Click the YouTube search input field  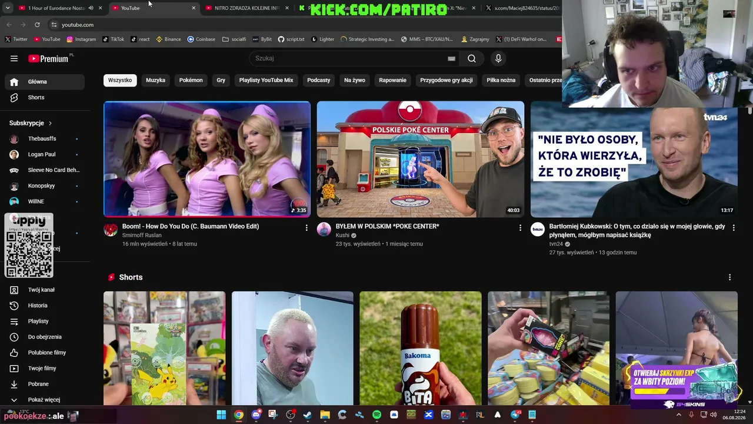tap(350, 58)
